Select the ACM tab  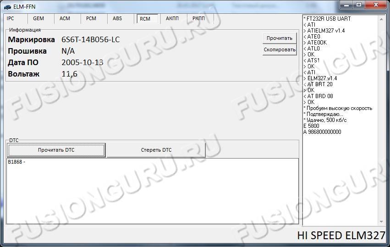pyautogui.click(x=65, y=19)
